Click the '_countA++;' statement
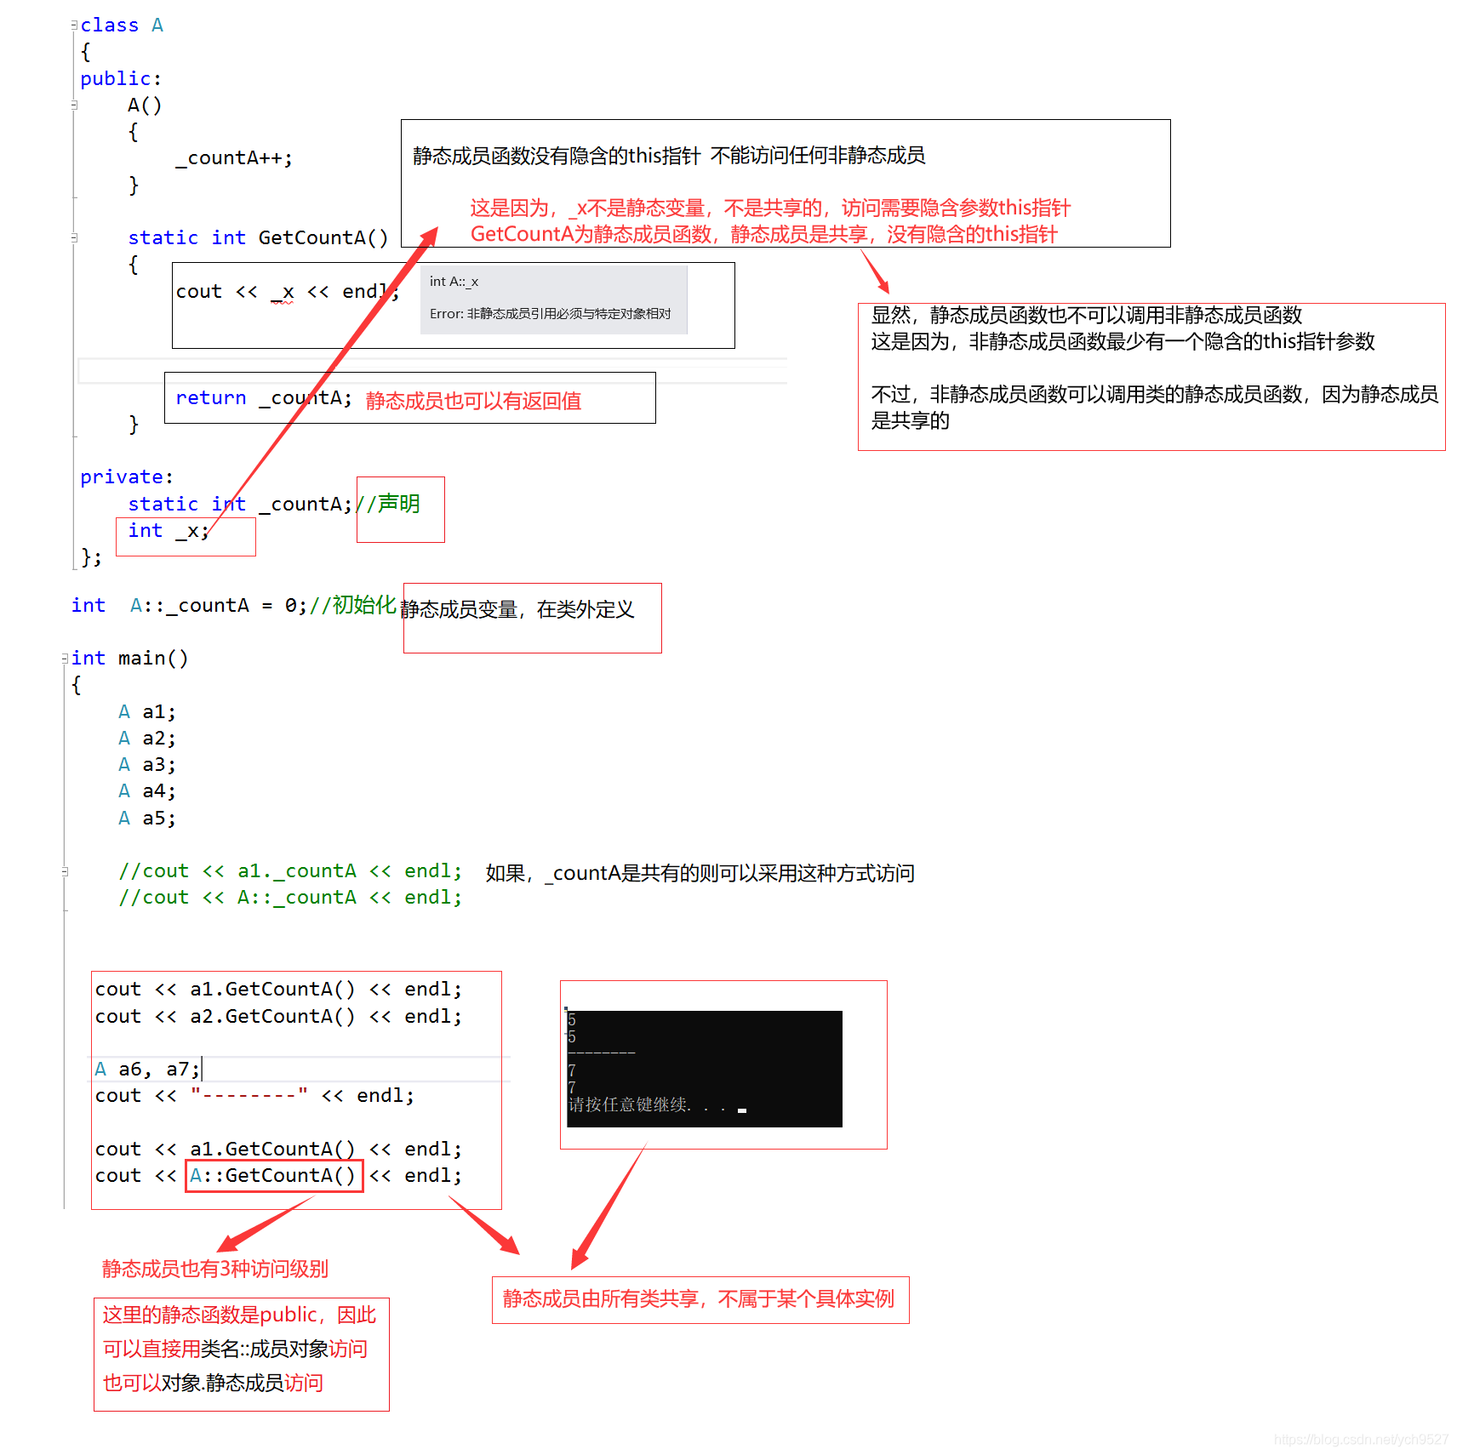This screenshot has width=1457, height=1455. click(234, 158)
